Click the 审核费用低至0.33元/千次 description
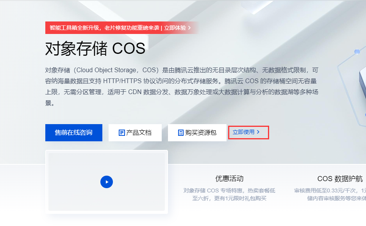 point(330,194)
